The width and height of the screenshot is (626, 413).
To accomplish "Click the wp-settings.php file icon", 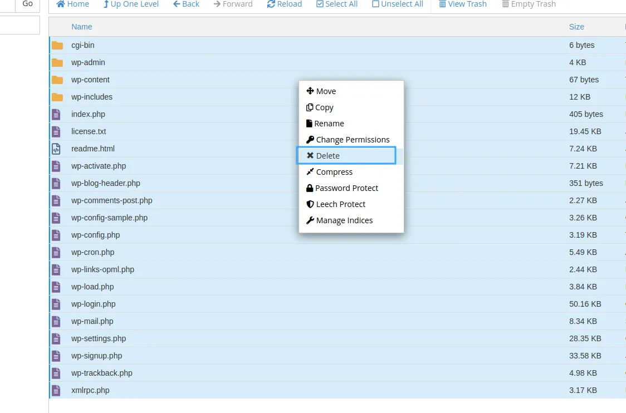I will click(x=56, y=338).
